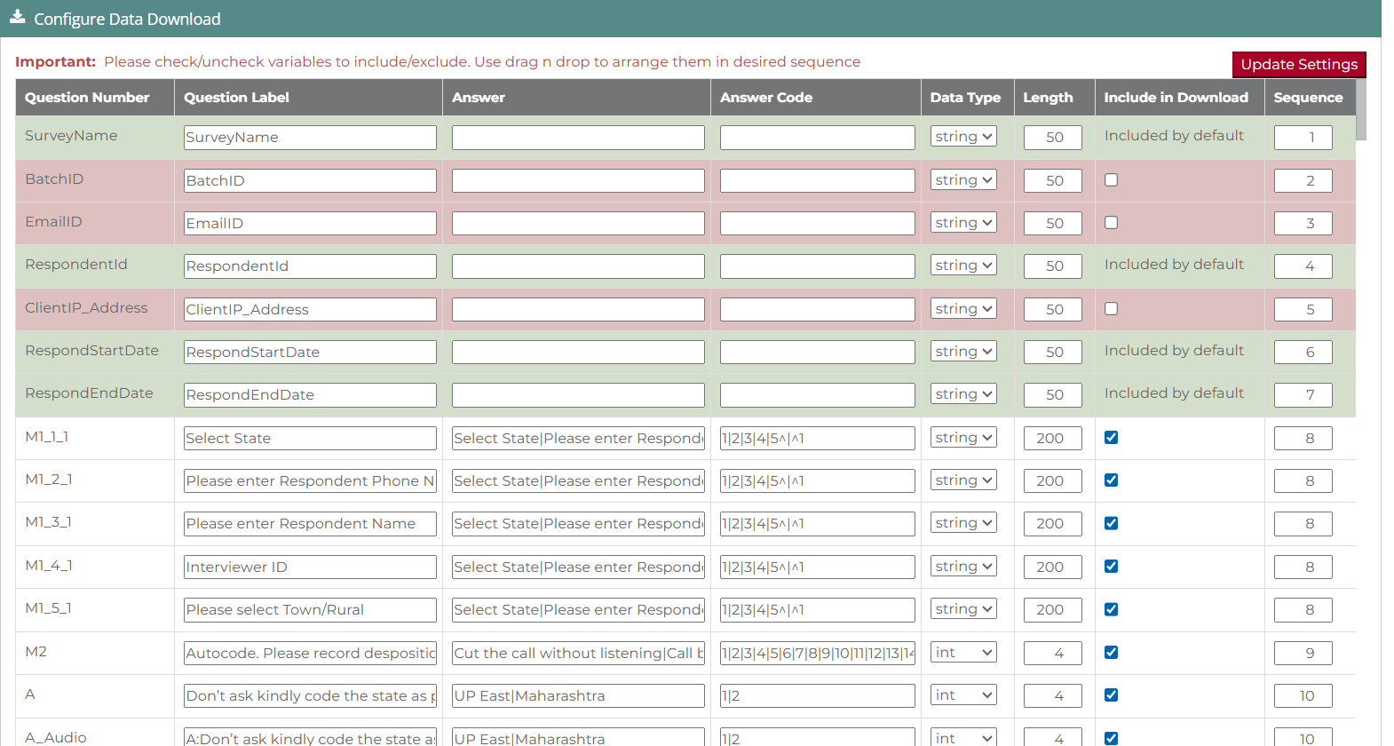The image size is (1394, 746).
Task: Click the Update Settings button
Action: tap(1299, 64)
